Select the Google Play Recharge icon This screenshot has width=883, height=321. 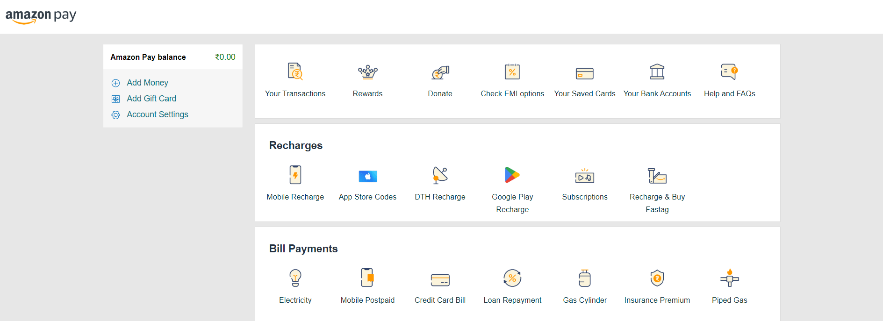coord(512,175)
